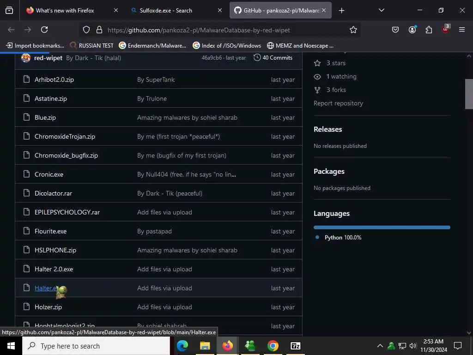Open Windows Start menu
The width and height of the screenshot is (473, 355).
pos(11,346)
